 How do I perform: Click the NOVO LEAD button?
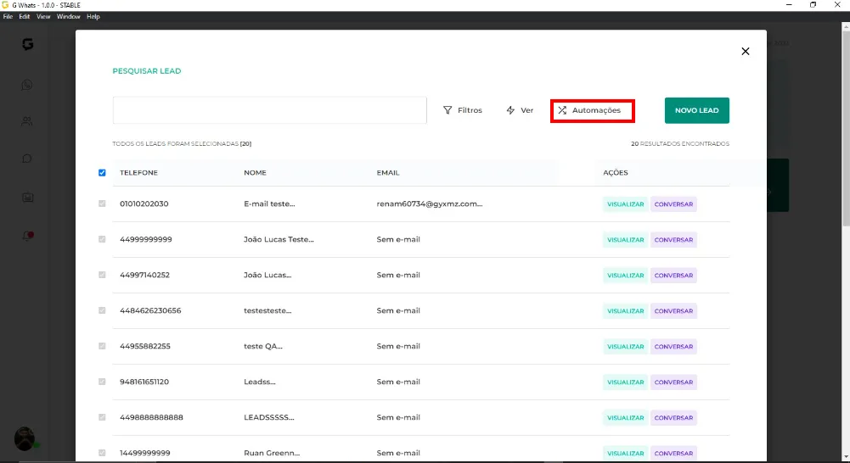click(x=696, y=110)
